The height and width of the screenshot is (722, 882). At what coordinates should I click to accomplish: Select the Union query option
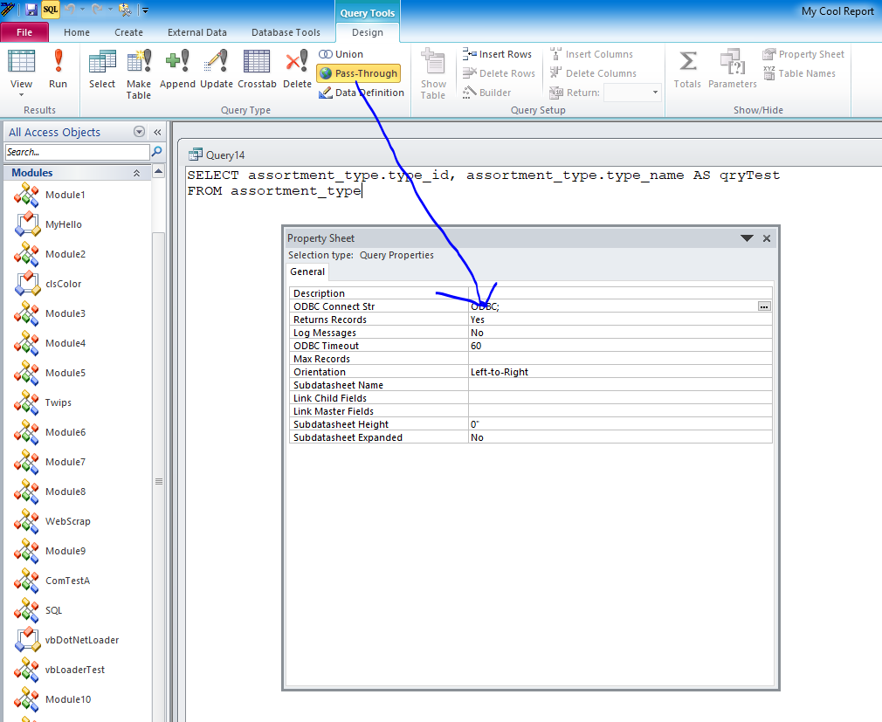click(x=341, y=54)
